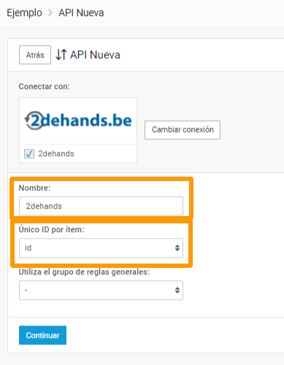Image resolution: width=284 pixels, height=365 pixels.
Task: Toggle the 2dehands checkbox
Action: [29, 153]
